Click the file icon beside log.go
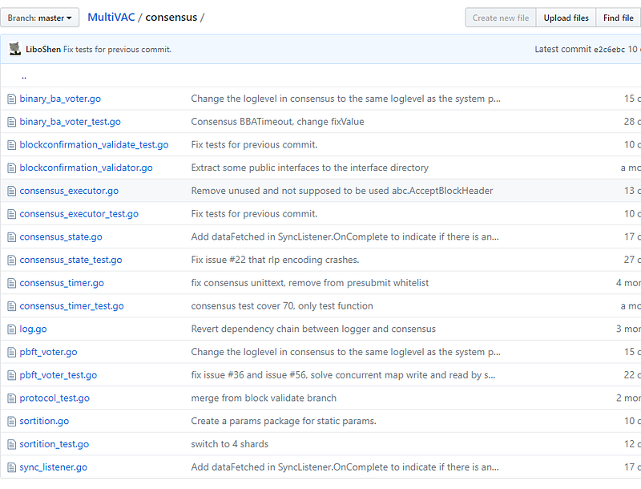The width and height of the screenshot is (641, 489). point(12,329)
